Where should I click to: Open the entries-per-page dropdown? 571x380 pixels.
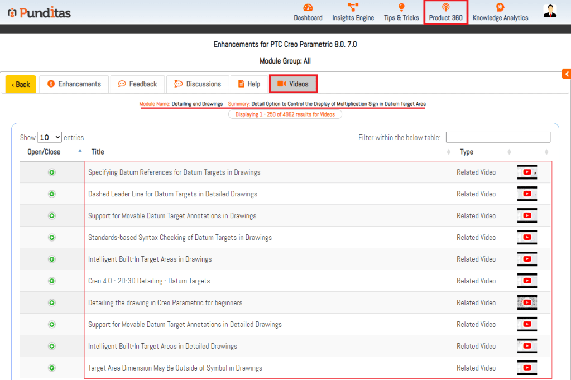(x=50, y=137)
